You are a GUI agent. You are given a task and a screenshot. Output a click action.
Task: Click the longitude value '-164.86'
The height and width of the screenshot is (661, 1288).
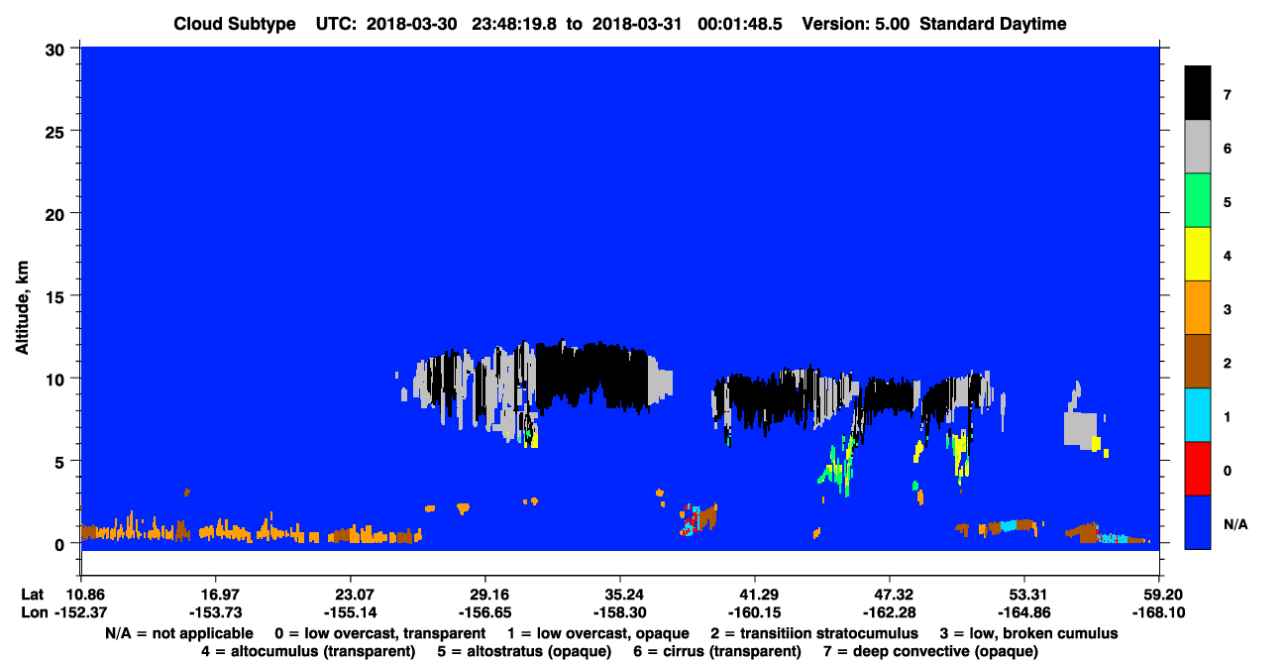pos(1024,612)
